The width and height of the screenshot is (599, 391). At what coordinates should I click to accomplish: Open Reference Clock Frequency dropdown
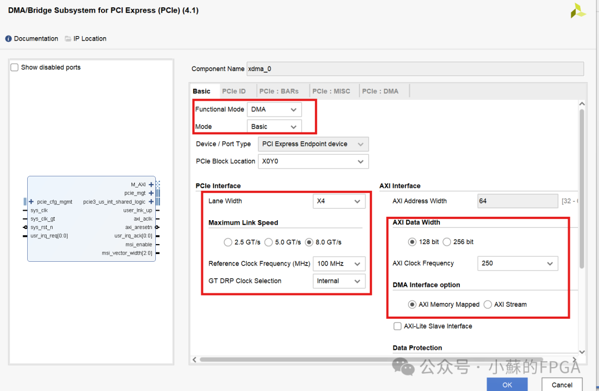(339, 264)
